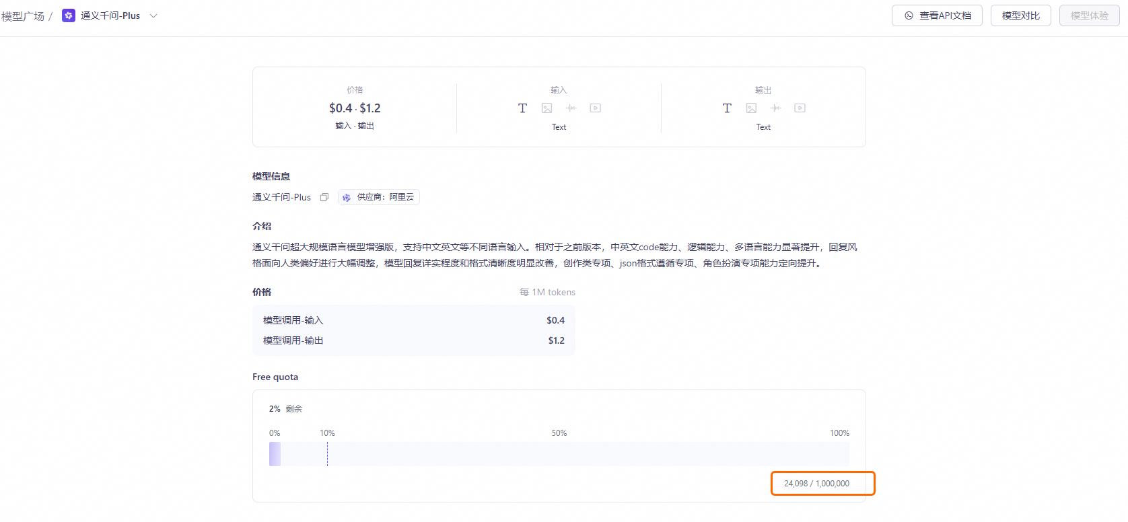
Task: Click the image output type icon
Action: [x=751, y=108]
